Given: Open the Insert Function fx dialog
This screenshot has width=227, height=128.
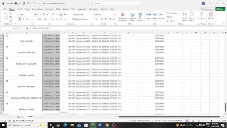Looking at the screenshot, I should tap(27, 28).
